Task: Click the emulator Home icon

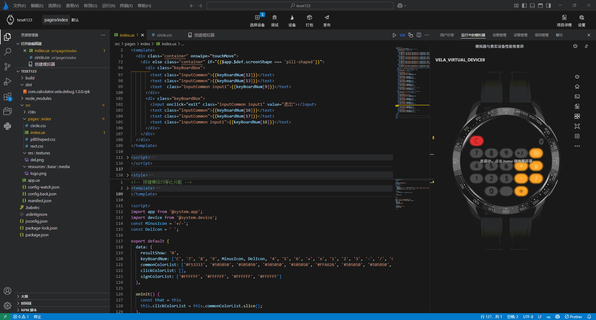Action: (577, 87)
